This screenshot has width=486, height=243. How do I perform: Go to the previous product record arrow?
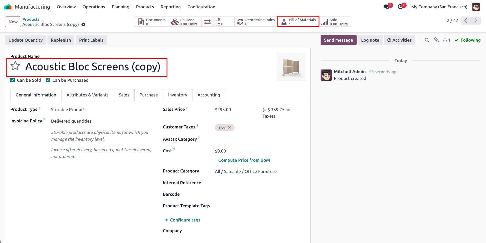(x=466, y=20)
